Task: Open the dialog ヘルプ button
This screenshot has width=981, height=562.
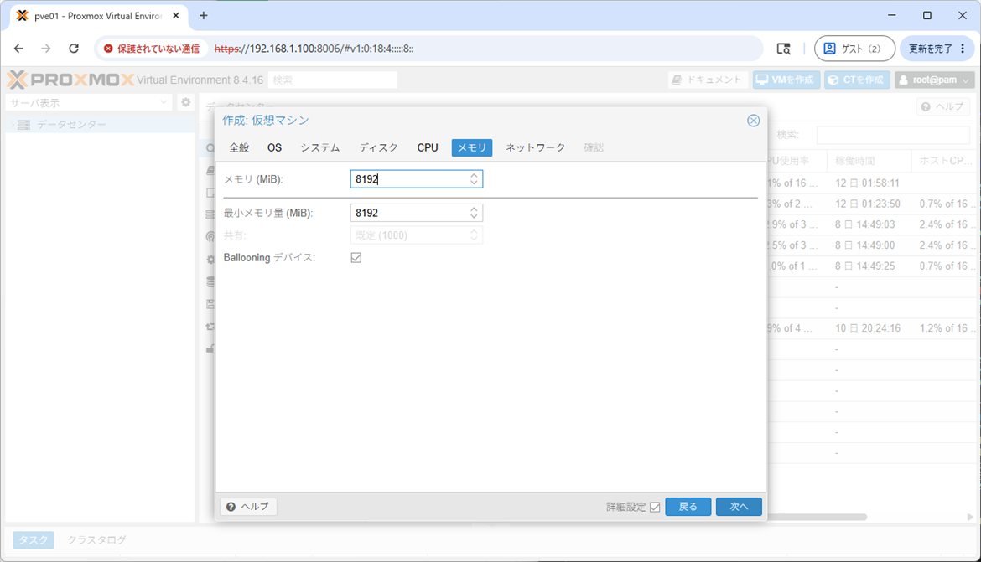Action: point(247,507)
